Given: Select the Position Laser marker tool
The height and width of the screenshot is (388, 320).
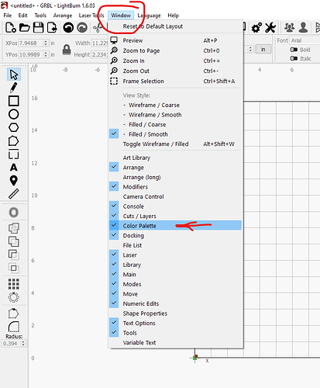Looking at the screenshot, I should [14, 181].
